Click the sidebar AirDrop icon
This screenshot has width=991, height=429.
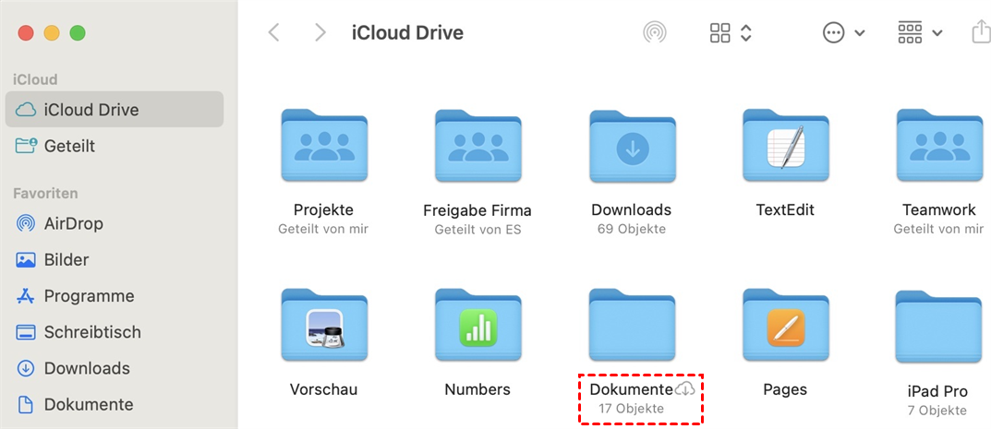pyautogui.click(x=26, y=224)
